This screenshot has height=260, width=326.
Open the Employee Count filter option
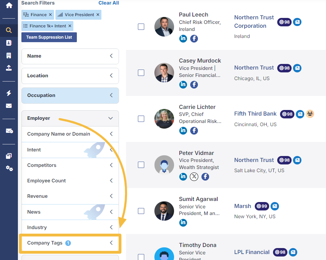(70, 181)
